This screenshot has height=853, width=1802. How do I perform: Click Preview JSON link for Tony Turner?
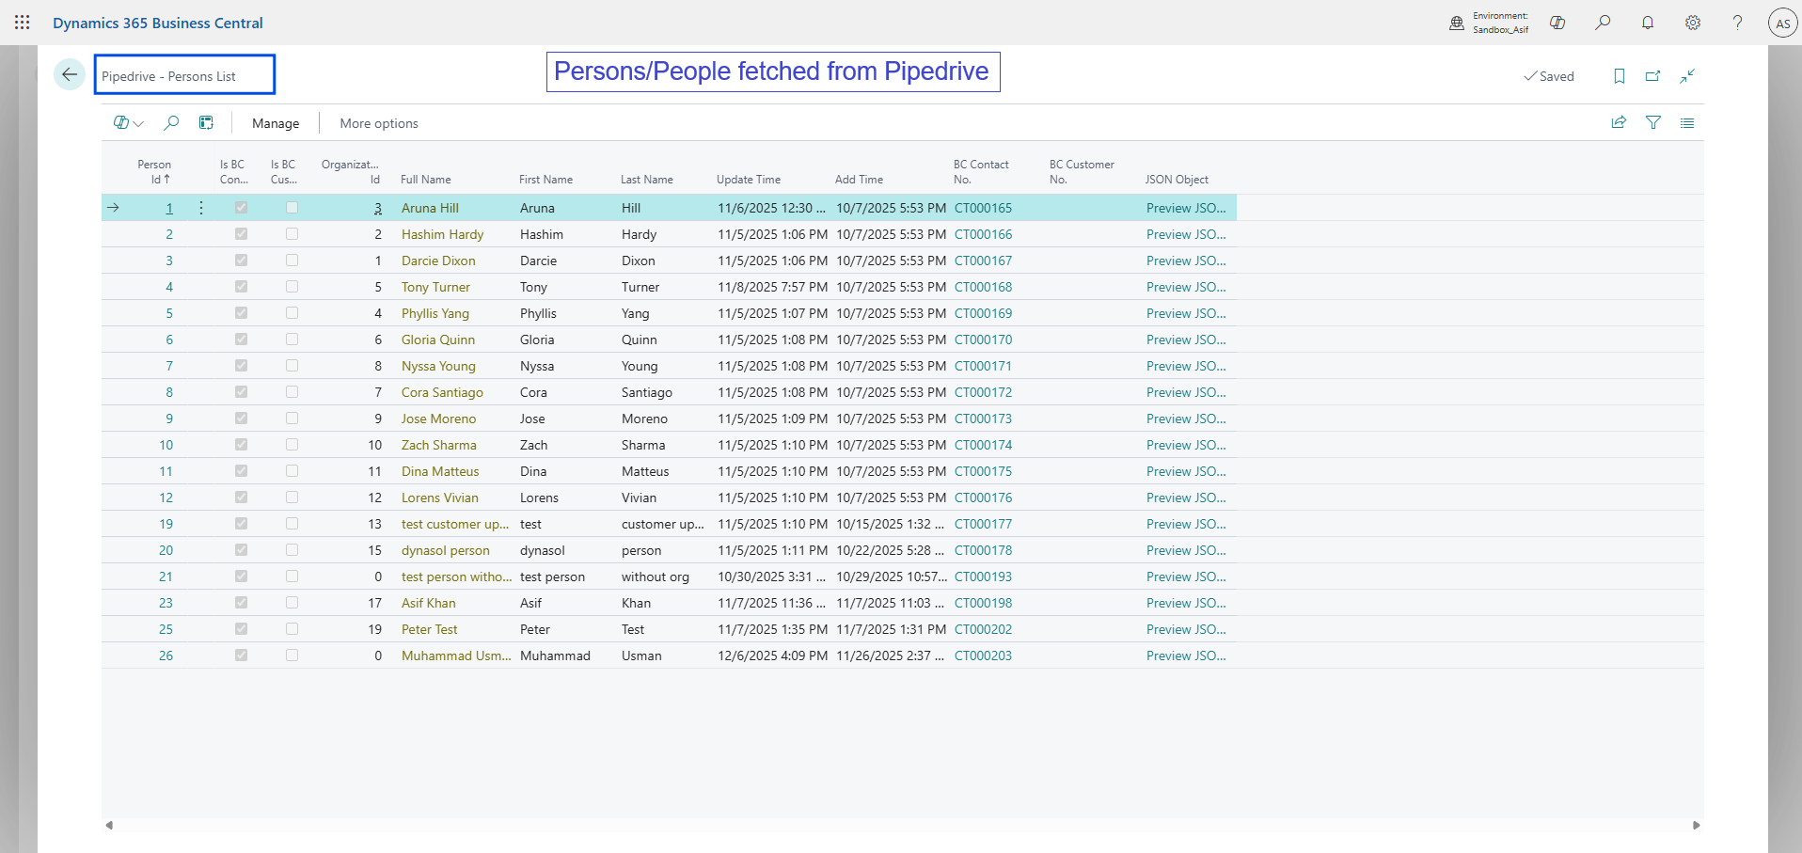pyautogui.click(x=1185, y=287)
